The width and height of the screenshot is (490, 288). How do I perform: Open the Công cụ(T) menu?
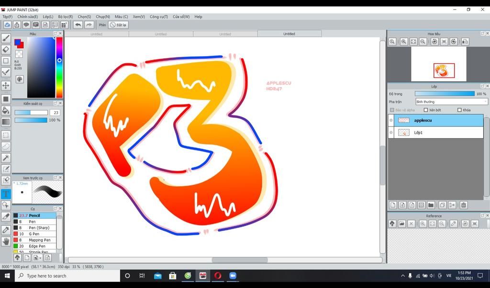click(159, 17)
